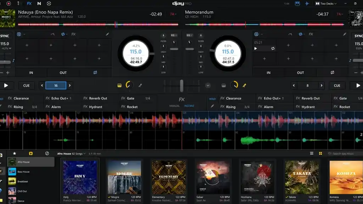
Task: Click the sparkle AI icon in top bar
Action: coord(307,4)
